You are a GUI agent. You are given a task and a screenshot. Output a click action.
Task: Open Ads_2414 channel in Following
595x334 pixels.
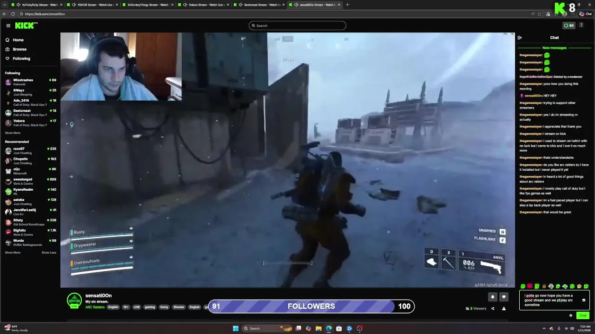pos(30,103)
